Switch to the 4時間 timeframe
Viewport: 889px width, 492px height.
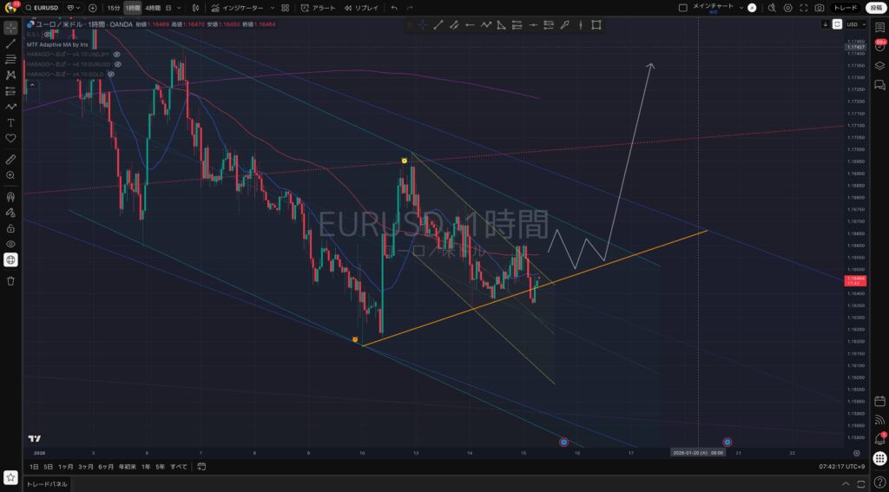tap(153, 8)
